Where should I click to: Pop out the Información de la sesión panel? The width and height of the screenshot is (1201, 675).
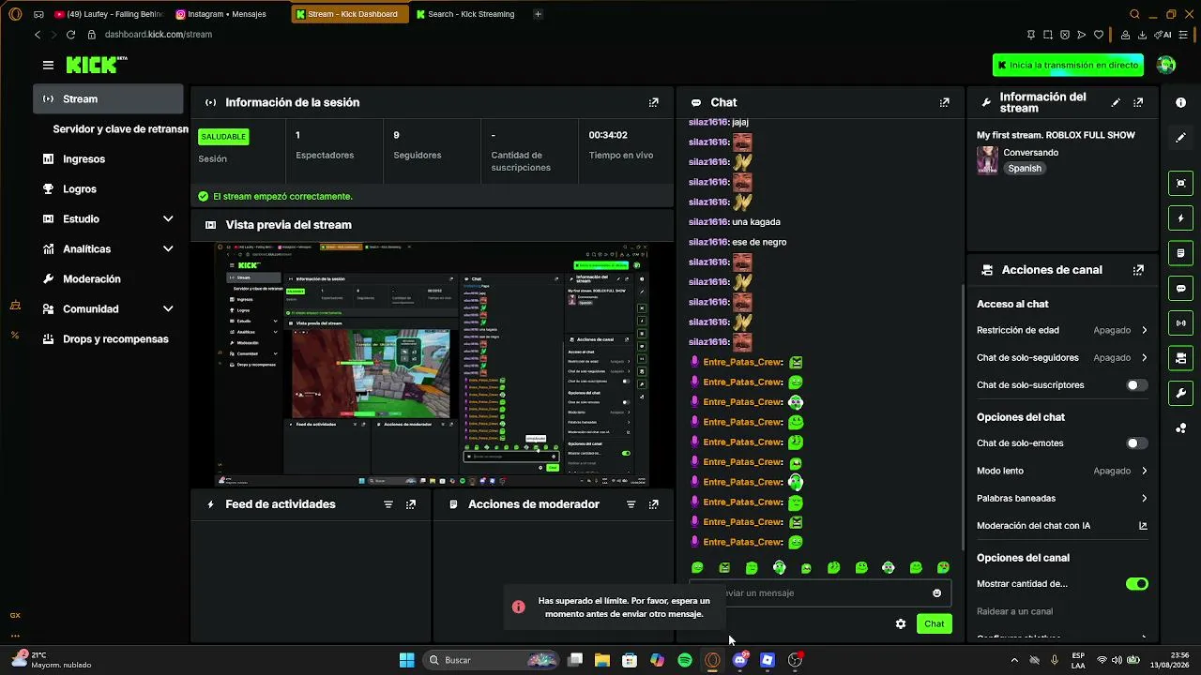pyautogui.click(x=654, y=102)
